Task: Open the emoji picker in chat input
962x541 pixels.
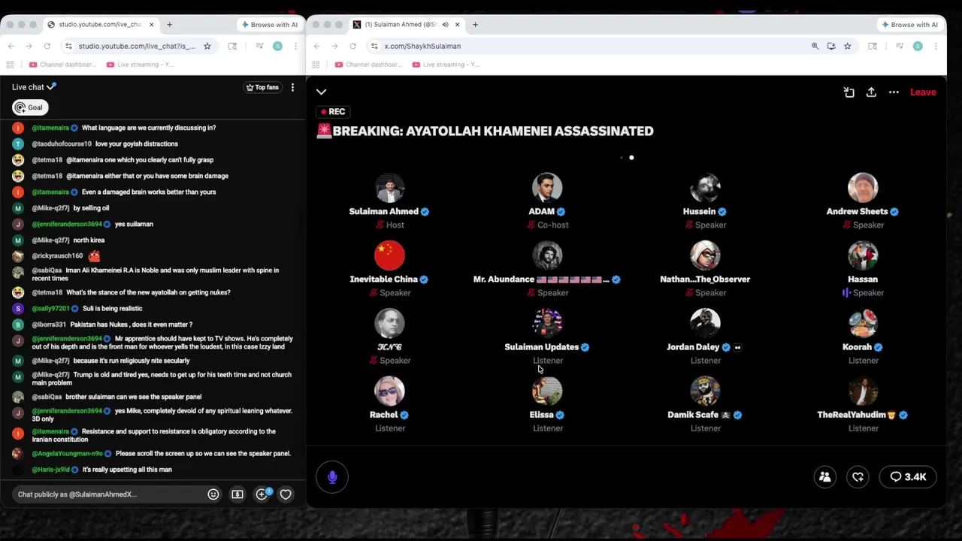Action: click(x=213, y=494)
